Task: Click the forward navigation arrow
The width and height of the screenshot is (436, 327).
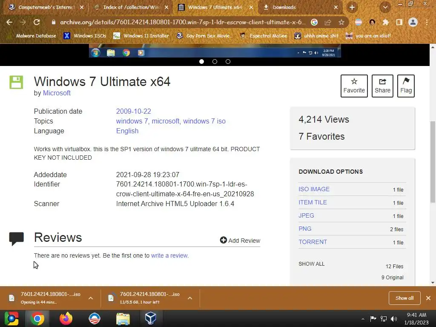Action: point(23,22)
